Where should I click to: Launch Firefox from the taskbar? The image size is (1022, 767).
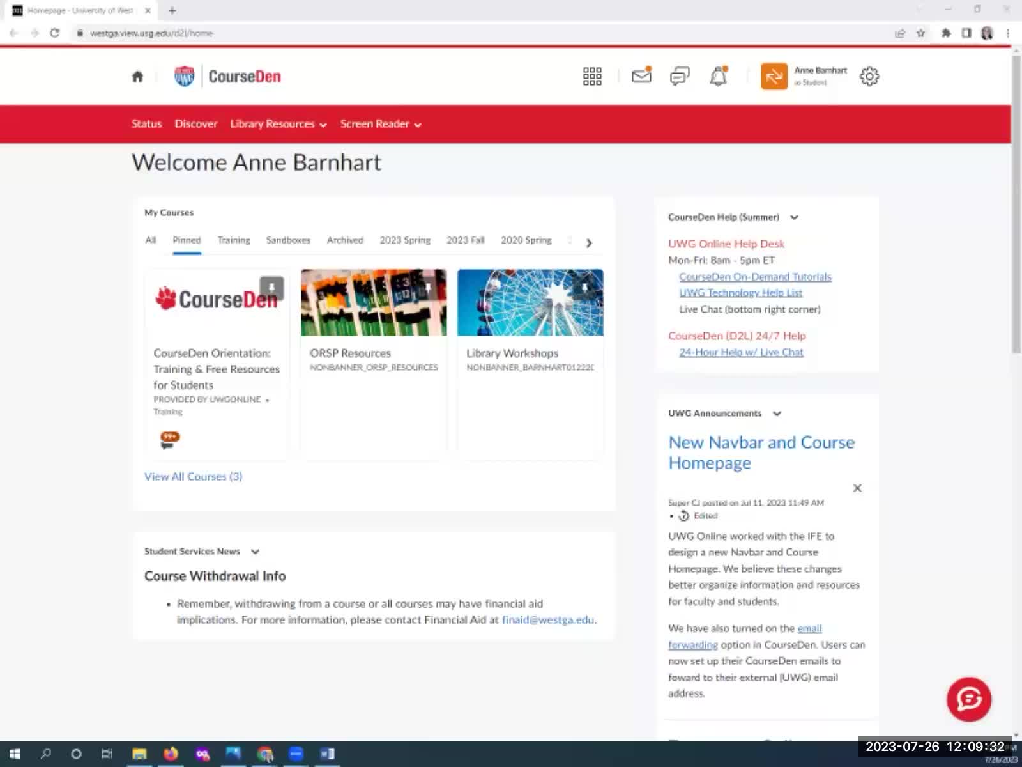171,754
